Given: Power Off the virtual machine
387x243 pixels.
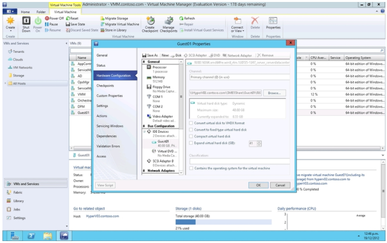Looking at the screenshot, I should pos(54,18).
